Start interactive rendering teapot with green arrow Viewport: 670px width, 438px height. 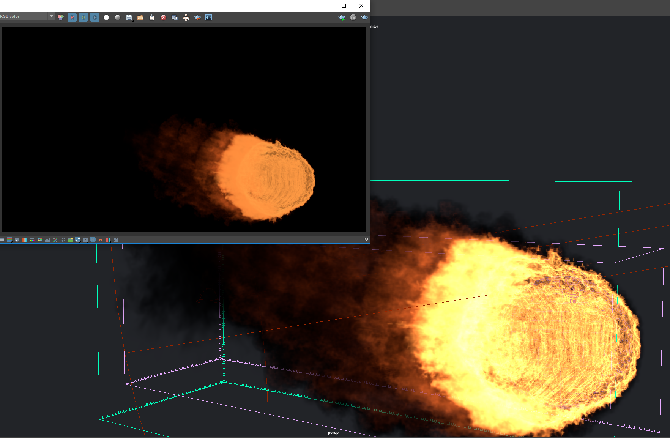pyautogui.click(x=342, y=17)
